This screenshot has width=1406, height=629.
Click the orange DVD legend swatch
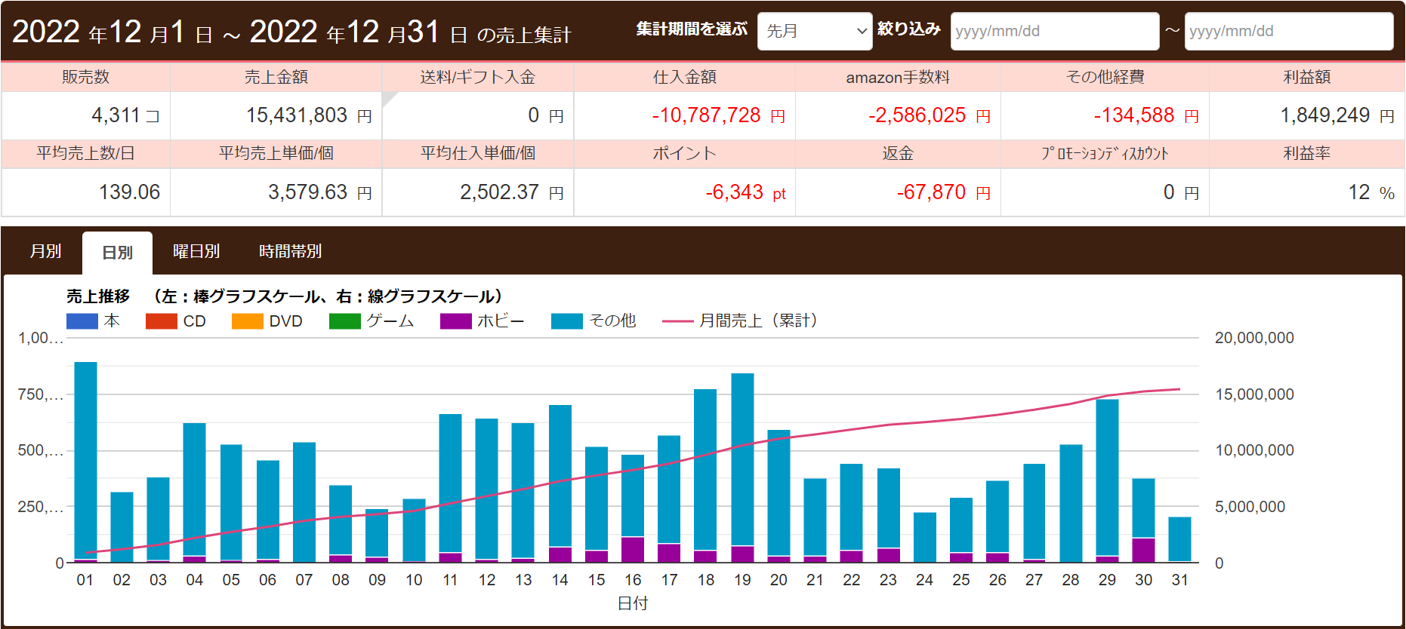(x=247, y=321)
